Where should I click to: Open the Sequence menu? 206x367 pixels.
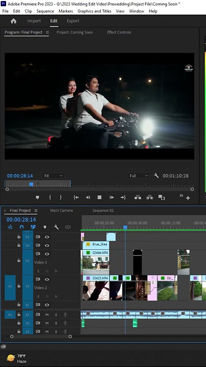click(45, 11)
